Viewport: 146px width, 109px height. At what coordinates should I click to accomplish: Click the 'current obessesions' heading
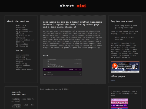[x=18, y=93]
